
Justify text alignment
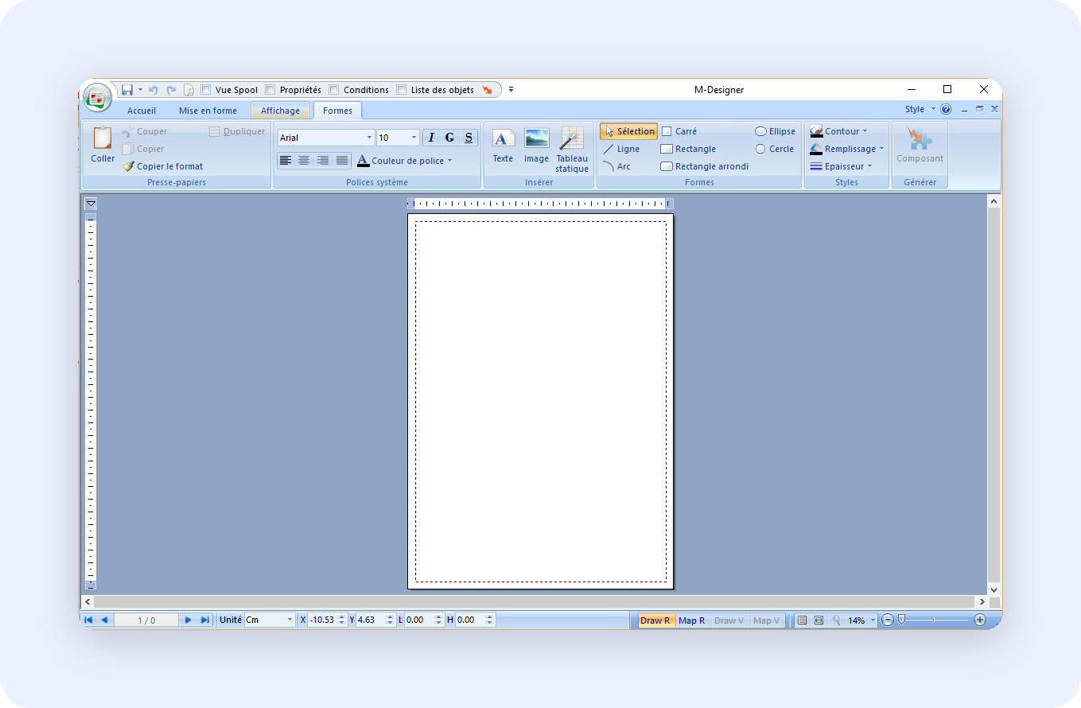point(342,161)
